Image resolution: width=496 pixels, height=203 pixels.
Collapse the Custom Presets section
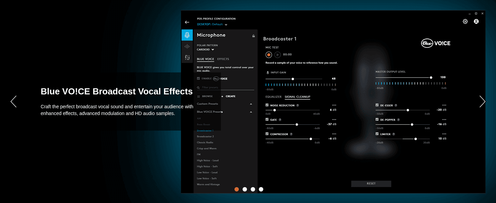[251, 104]
